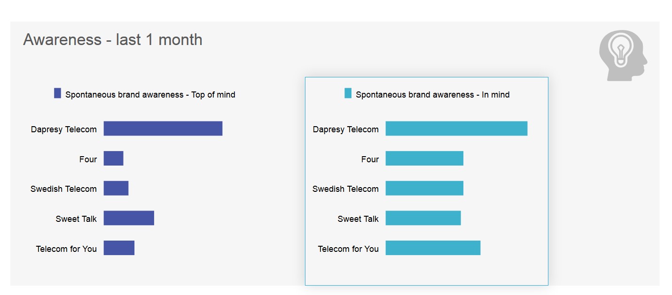
Task: Select the Four Top of mind bar
Action: [x=113, y=159]
